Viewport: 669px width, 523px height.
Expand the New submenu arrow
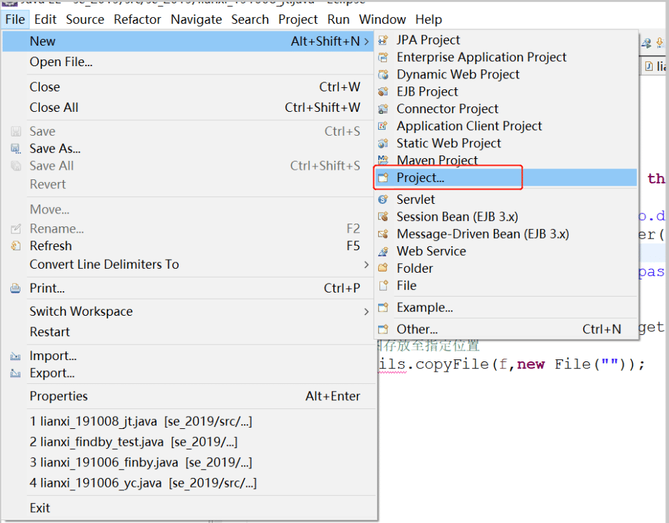367,42
